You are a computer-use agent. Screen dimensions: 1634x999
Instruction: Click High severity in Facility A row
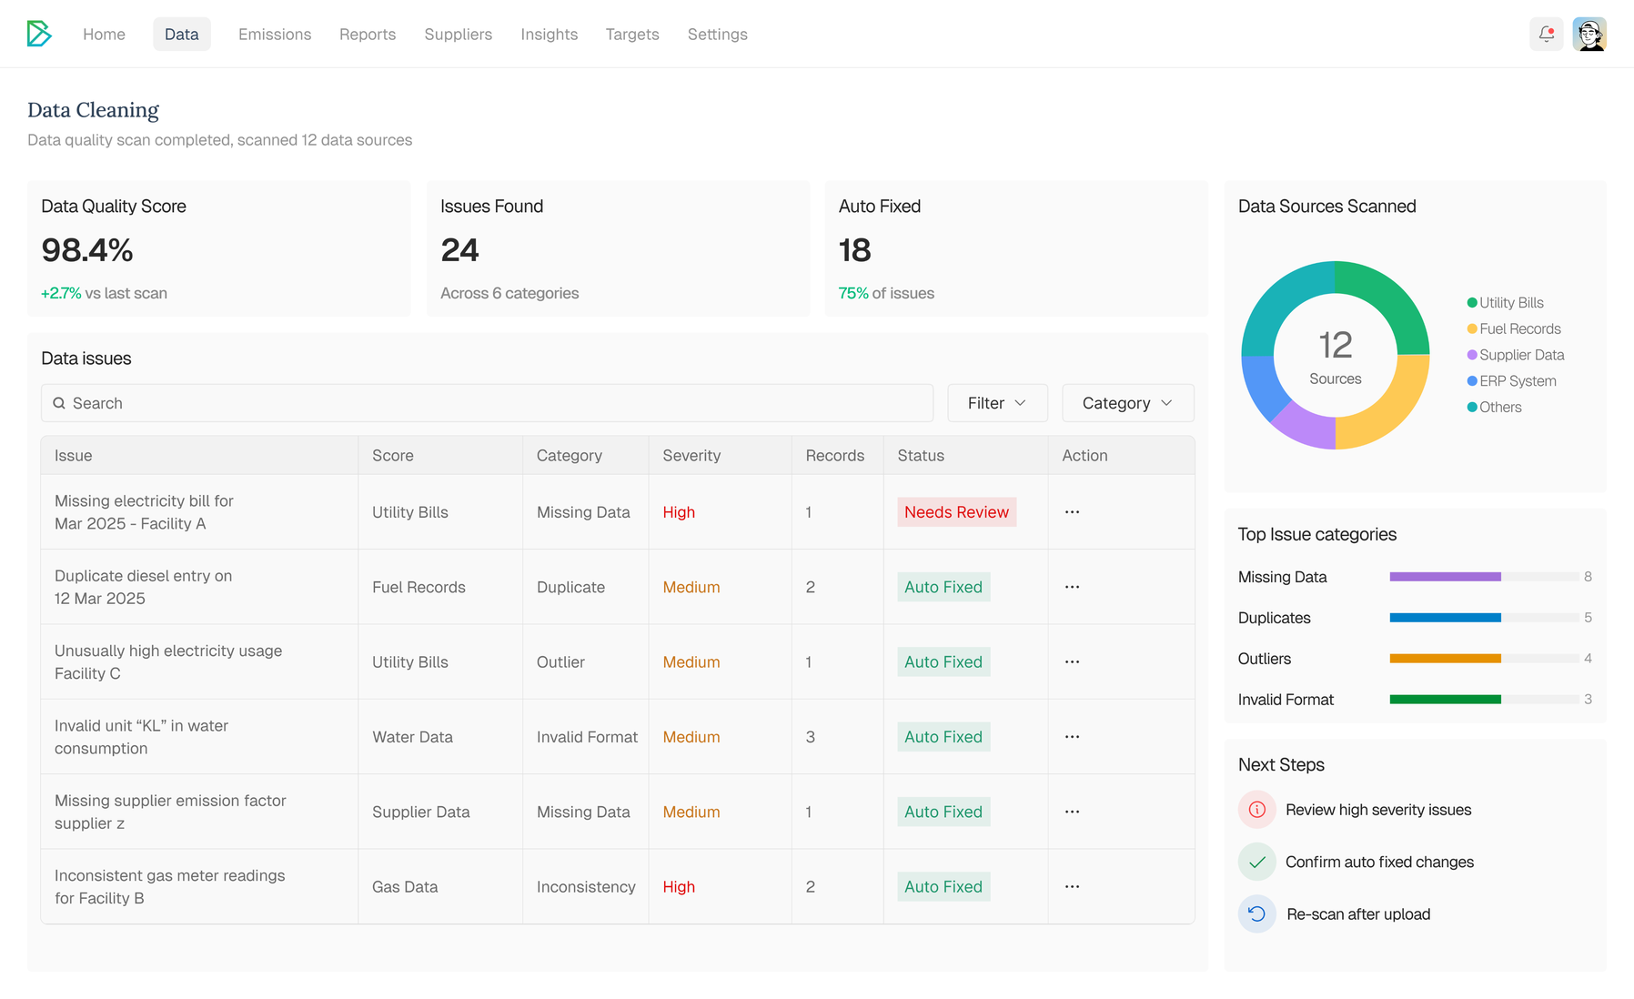pos(679,512)
